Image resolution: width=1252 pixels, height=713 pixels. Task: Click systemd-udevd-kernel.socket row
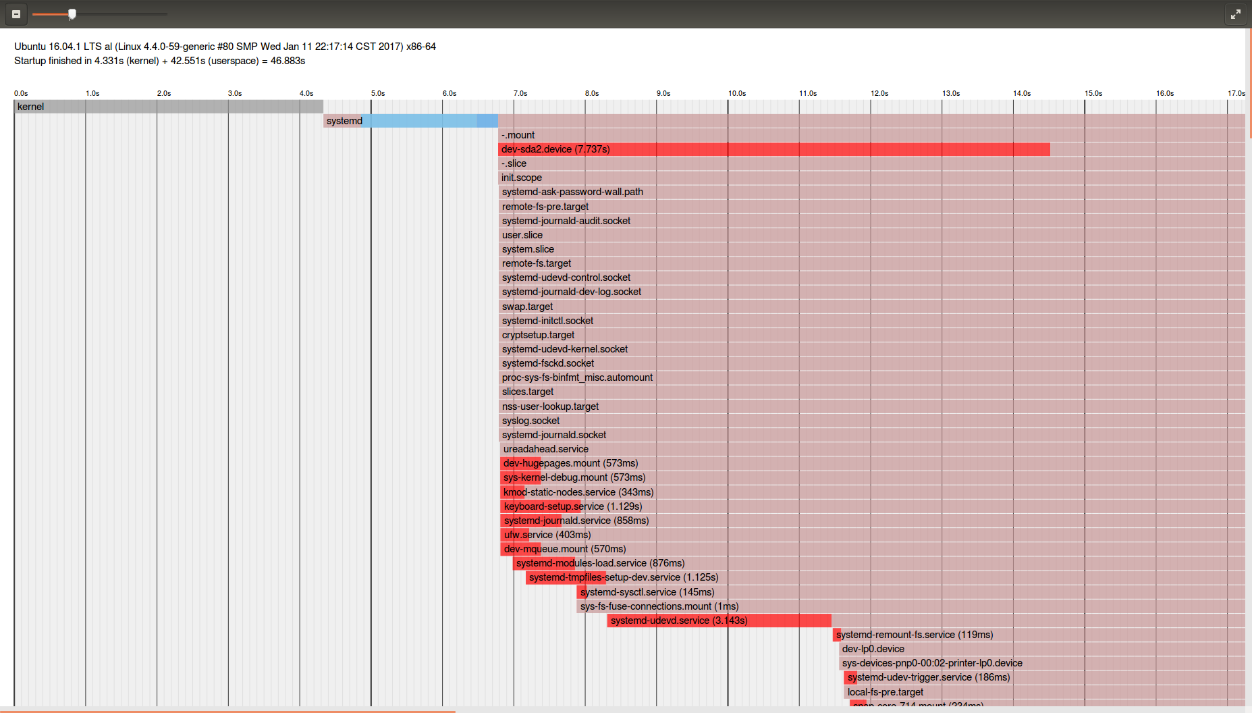pyautogui.click(x=871, y=349)
